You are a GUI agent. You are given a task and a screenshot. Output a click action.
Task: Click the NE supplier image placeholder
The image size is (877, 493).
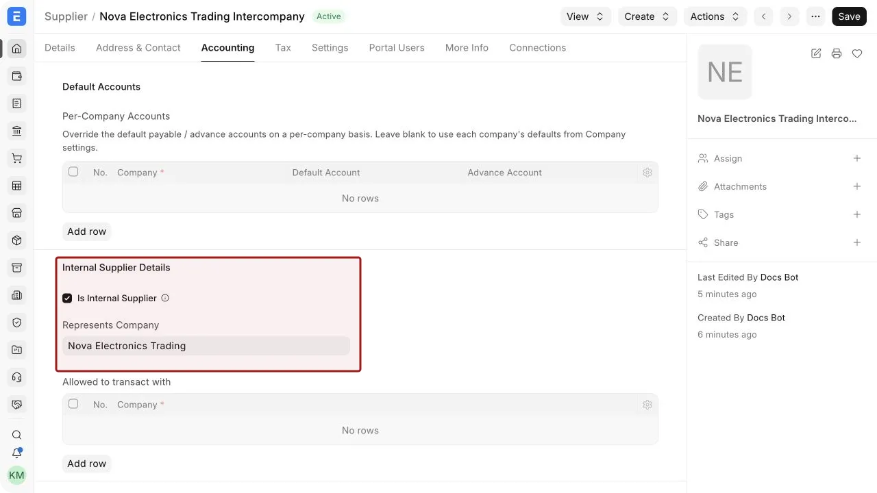[725, 72]
